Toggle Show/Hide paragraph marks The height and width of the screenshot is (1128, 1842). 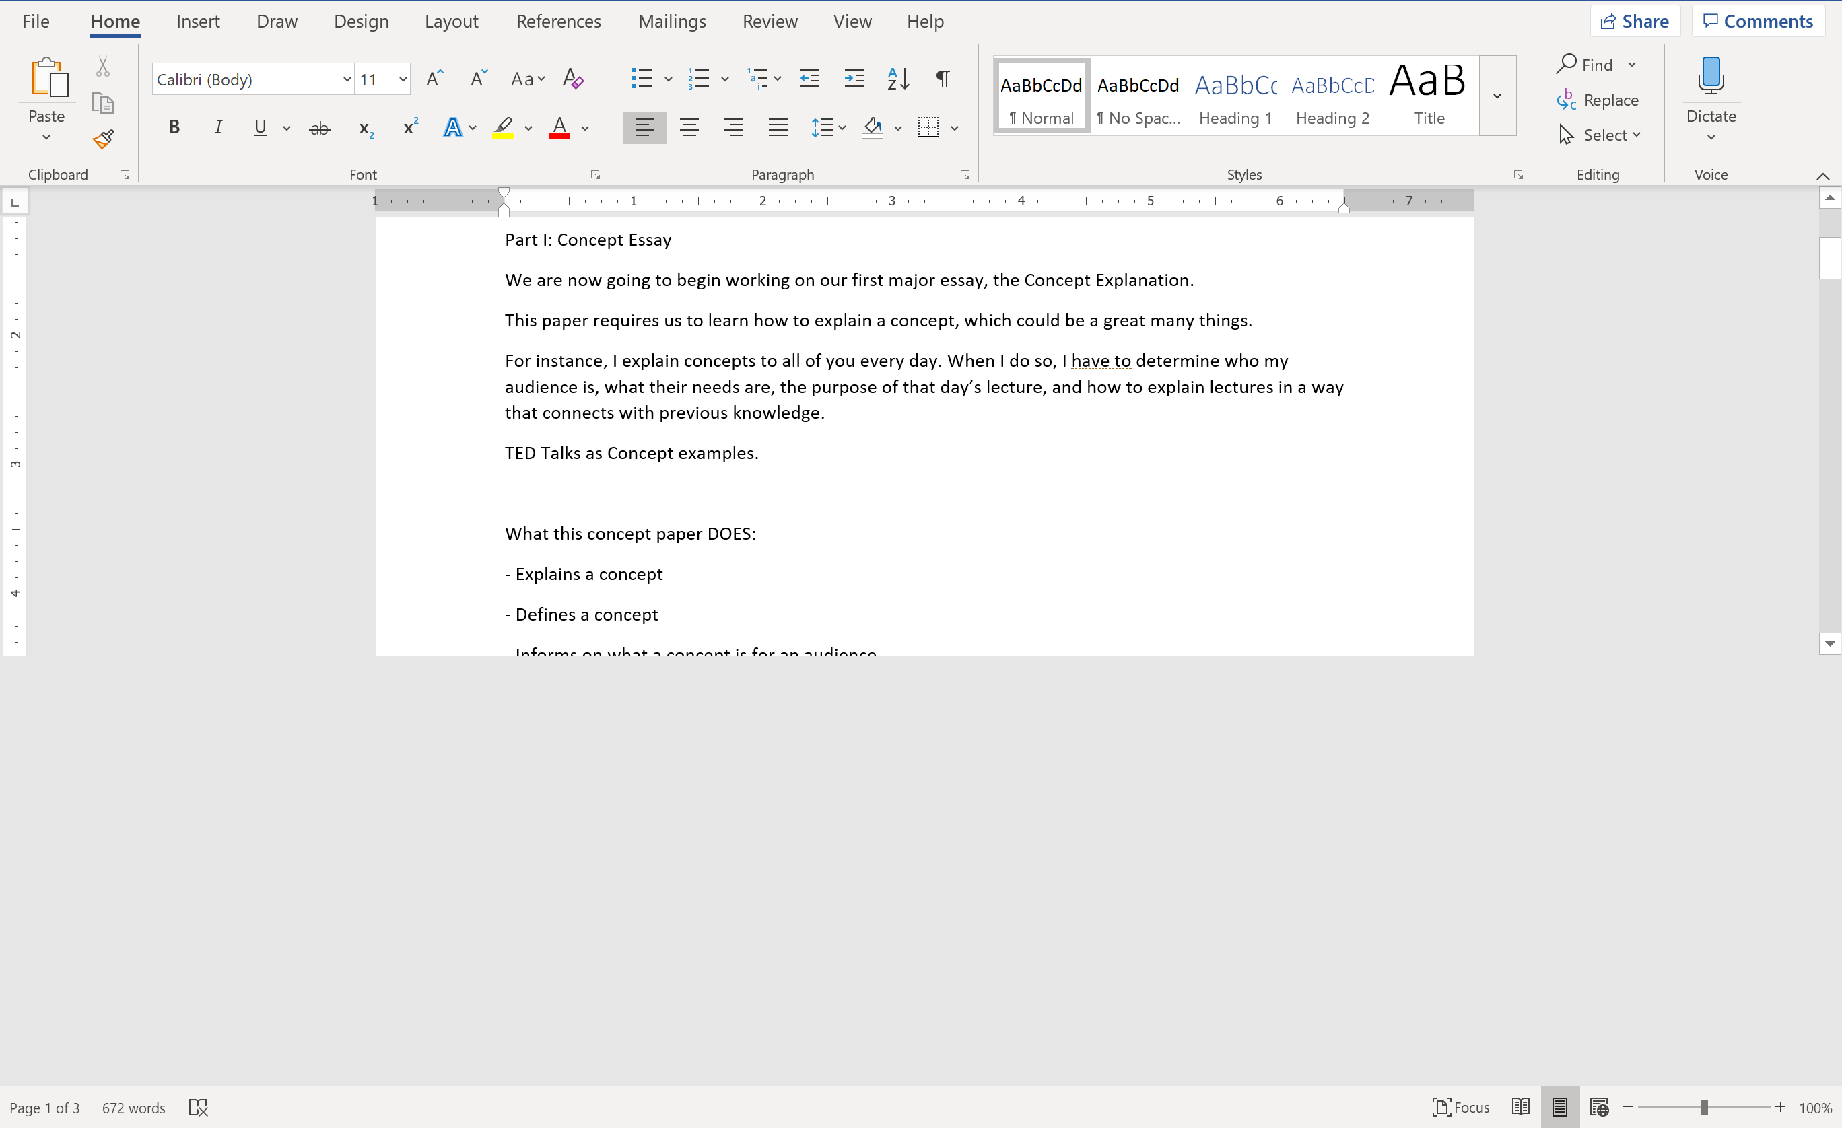coord(943,79)
